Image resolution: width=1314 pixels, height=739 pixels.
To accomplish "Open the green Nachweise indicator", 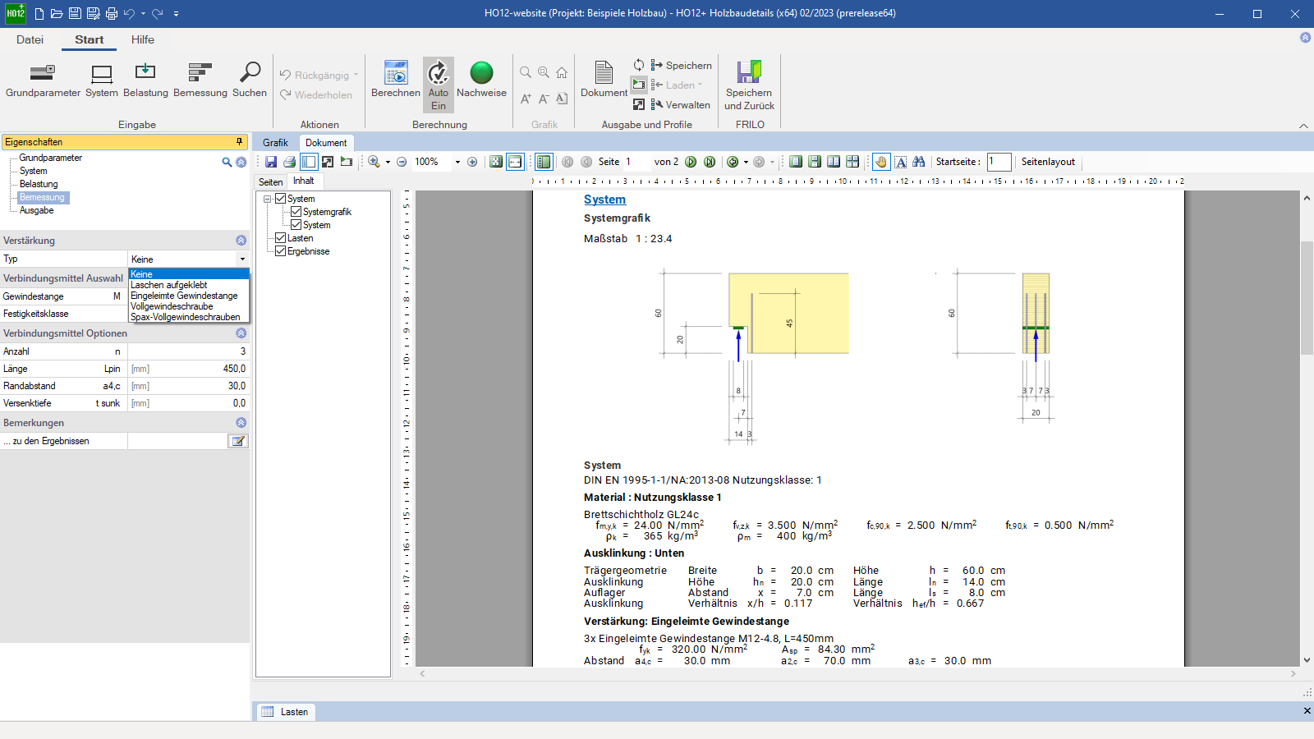I will pyautogui.click(x=481, y=80).
